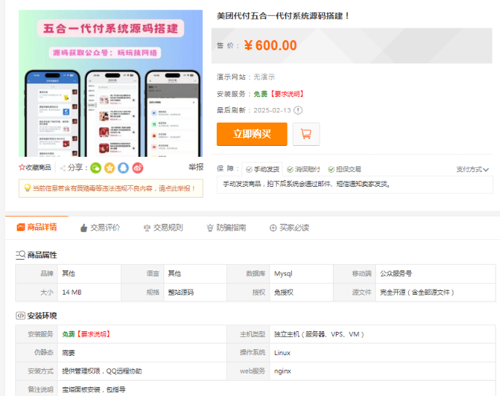The height and width of the screenshot is (396, 500).
Task: Click info icon beside 最后刷新 date
Action: pos(298,110)
